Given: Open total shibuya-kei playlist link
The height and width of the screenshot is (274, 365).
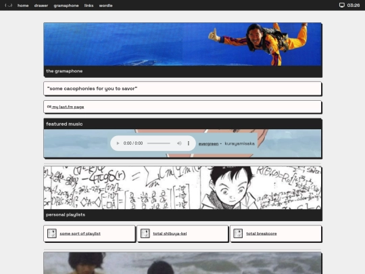Looking at the screenshot, I should 170,233.
